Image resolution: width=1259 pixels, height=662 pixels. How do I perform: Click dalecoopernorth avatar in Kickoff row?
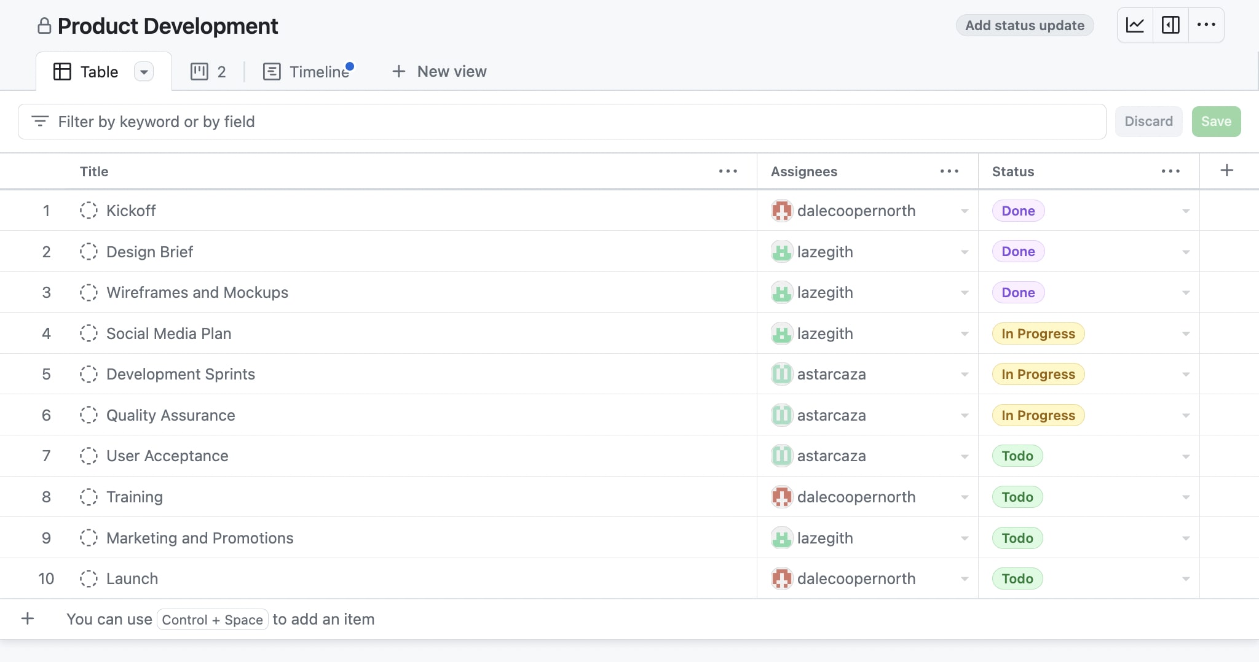(x=781, y=211)
